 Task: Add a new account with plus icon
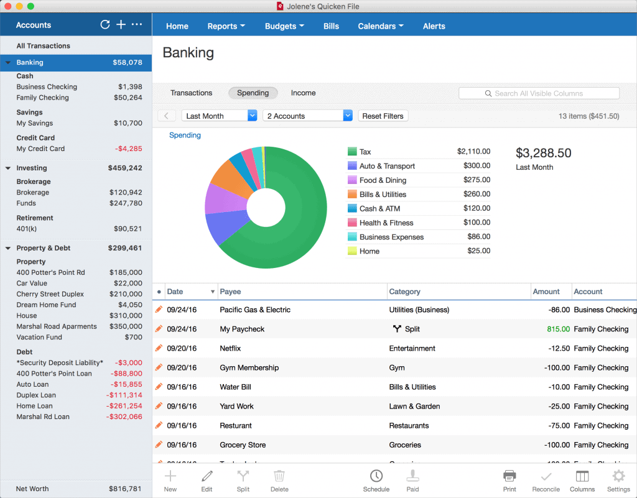coord(121,25)
